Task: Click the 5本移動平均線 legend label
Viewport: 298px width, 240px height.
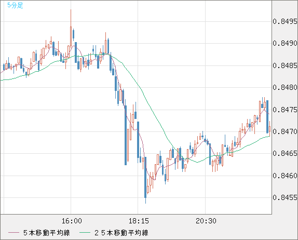Action: pyautogui.click(x=47, y=233)
